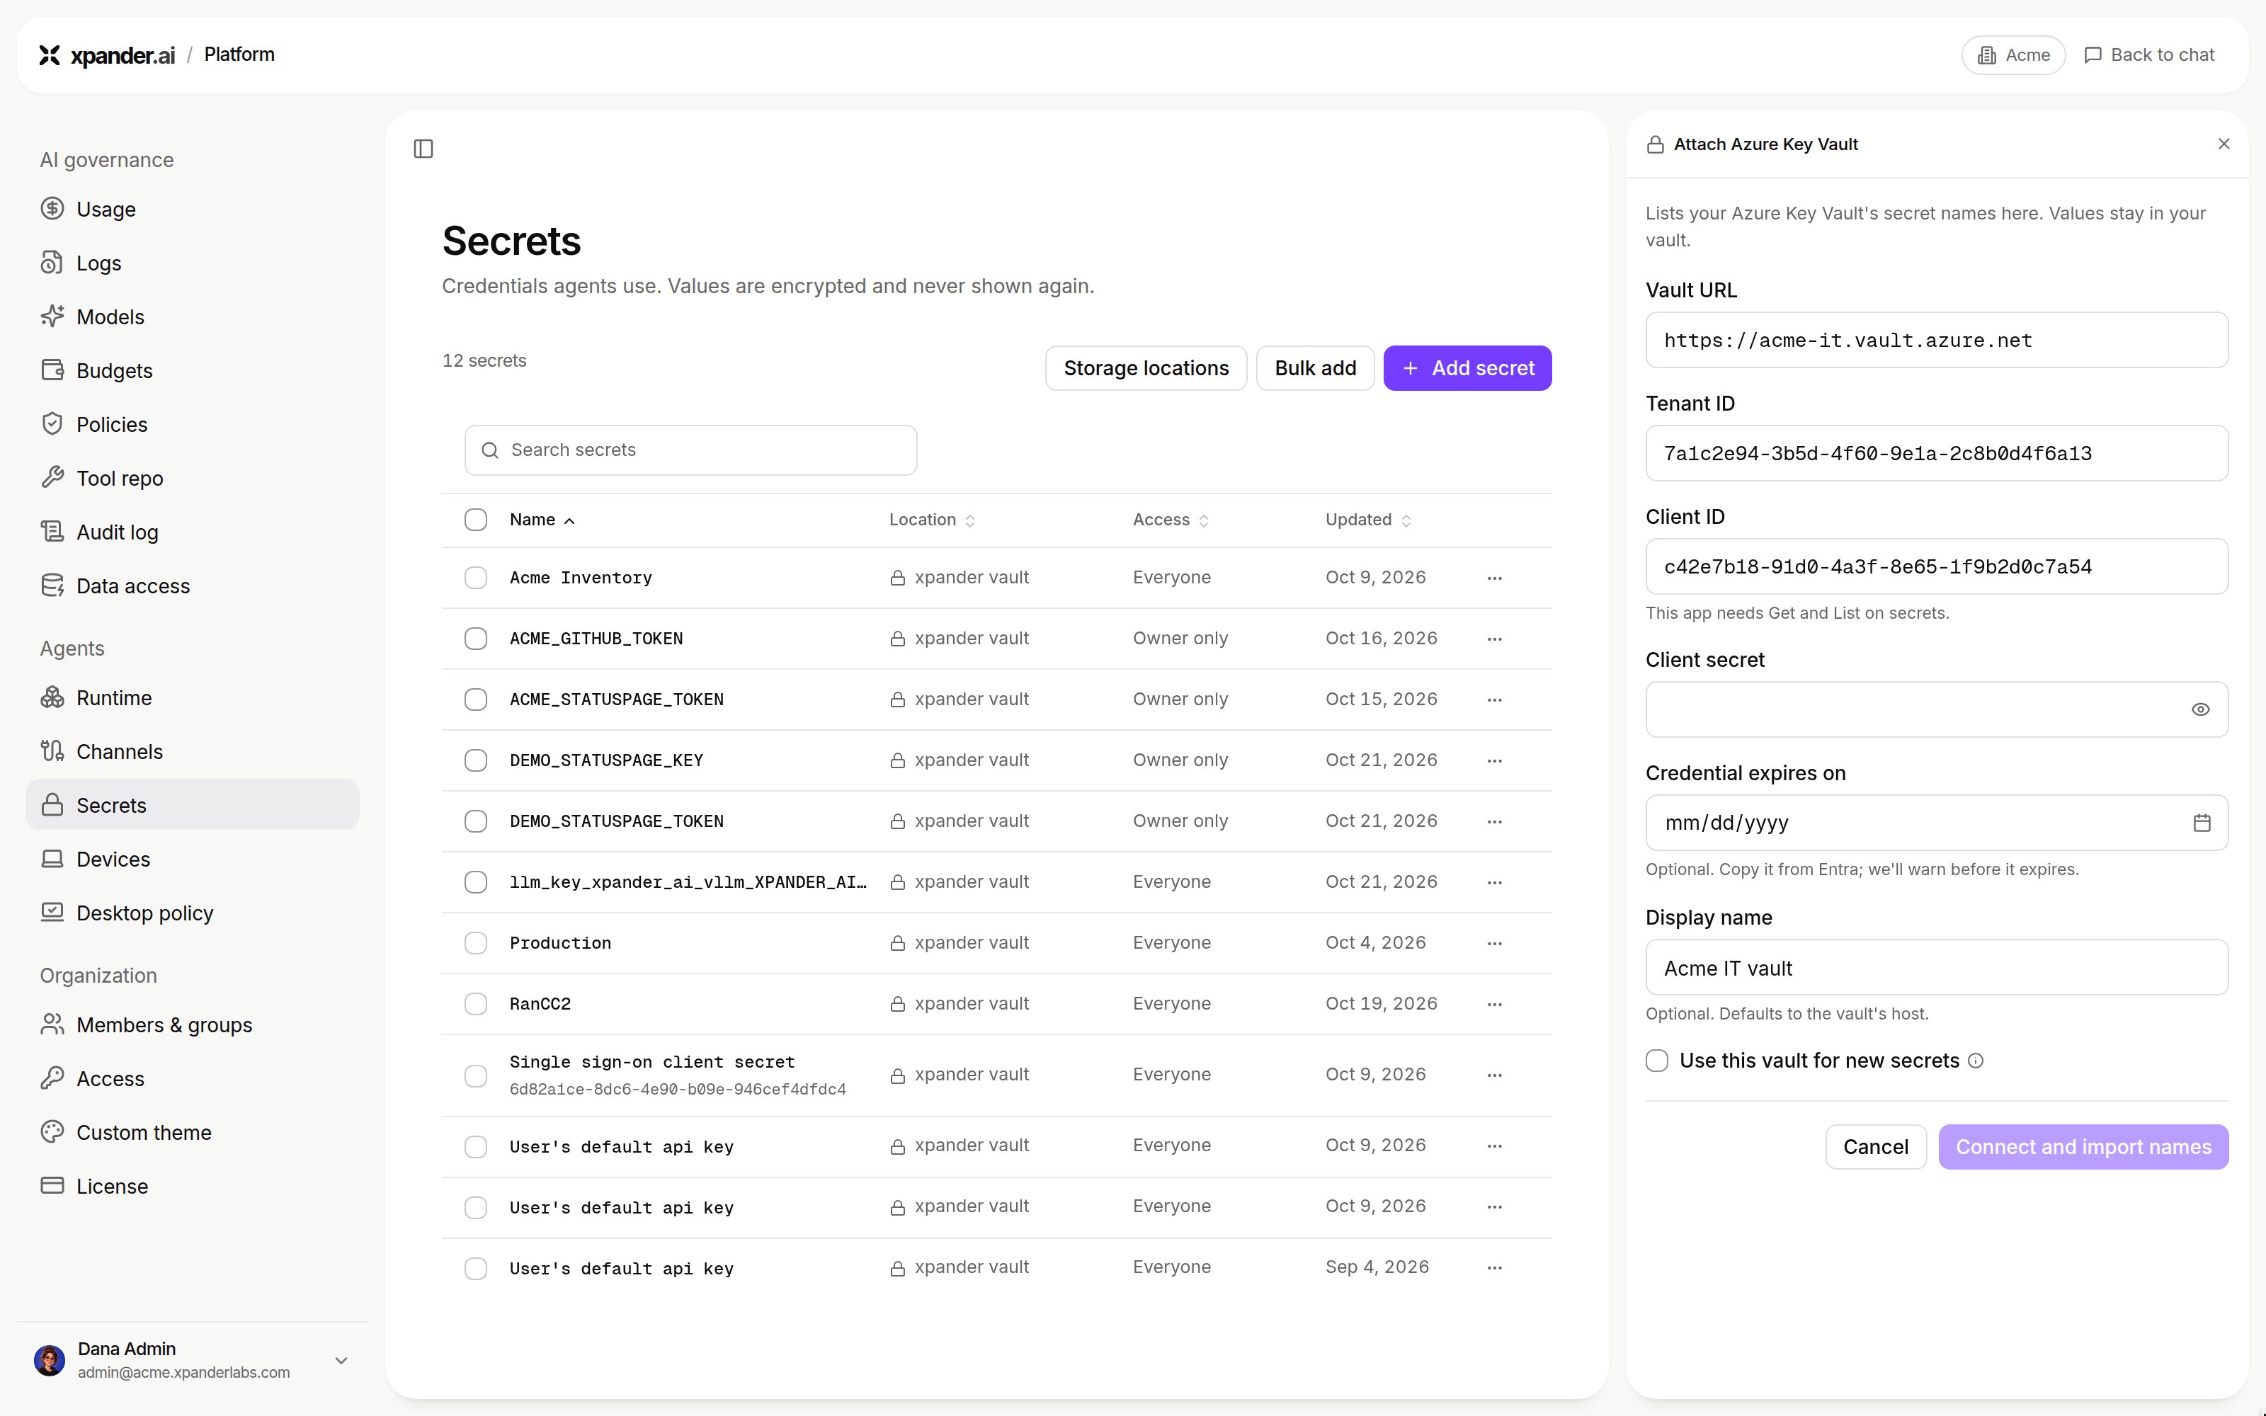Click the Logs icon in the sidebar

[52, 262]
